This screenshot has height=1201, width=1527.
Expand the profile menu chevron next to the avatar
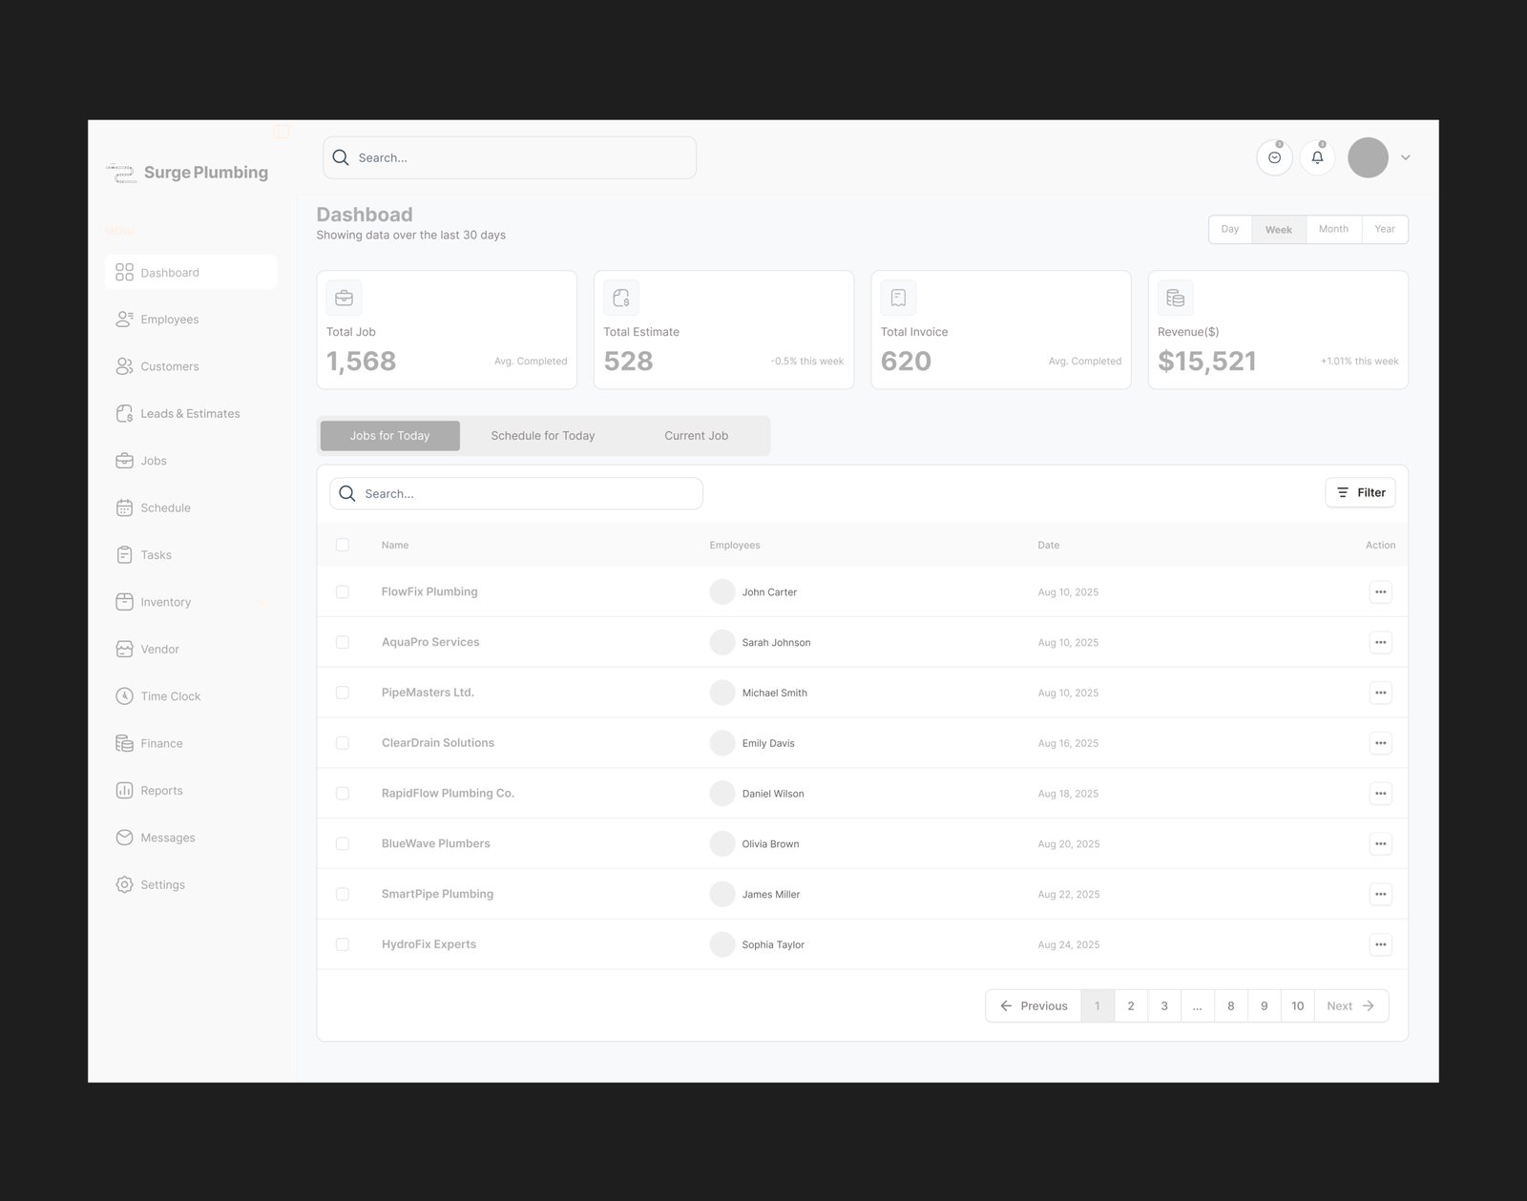[x=1405, y=157]
